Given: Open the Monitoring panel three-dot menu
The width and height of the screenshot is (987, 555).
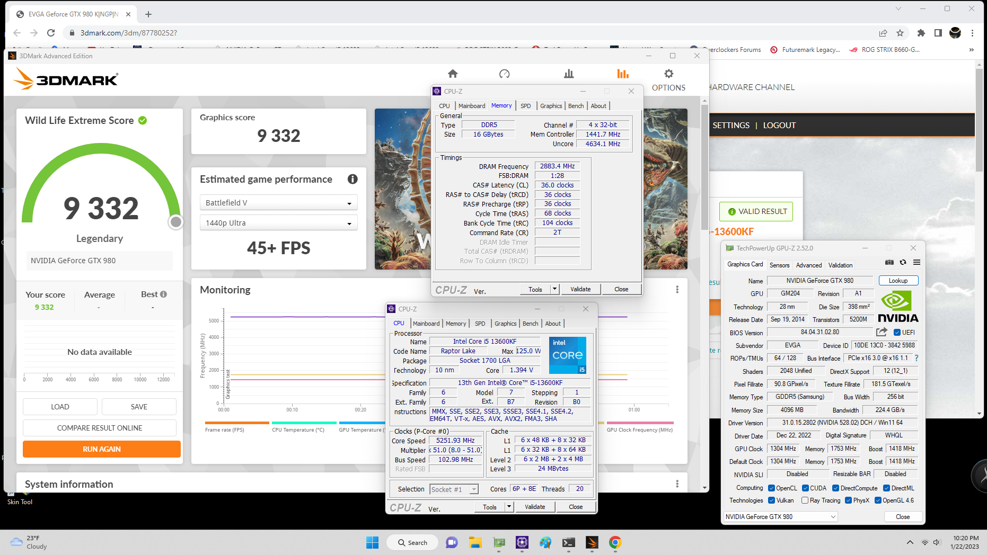Looking at the screenshot, I should tap(677, 290).
